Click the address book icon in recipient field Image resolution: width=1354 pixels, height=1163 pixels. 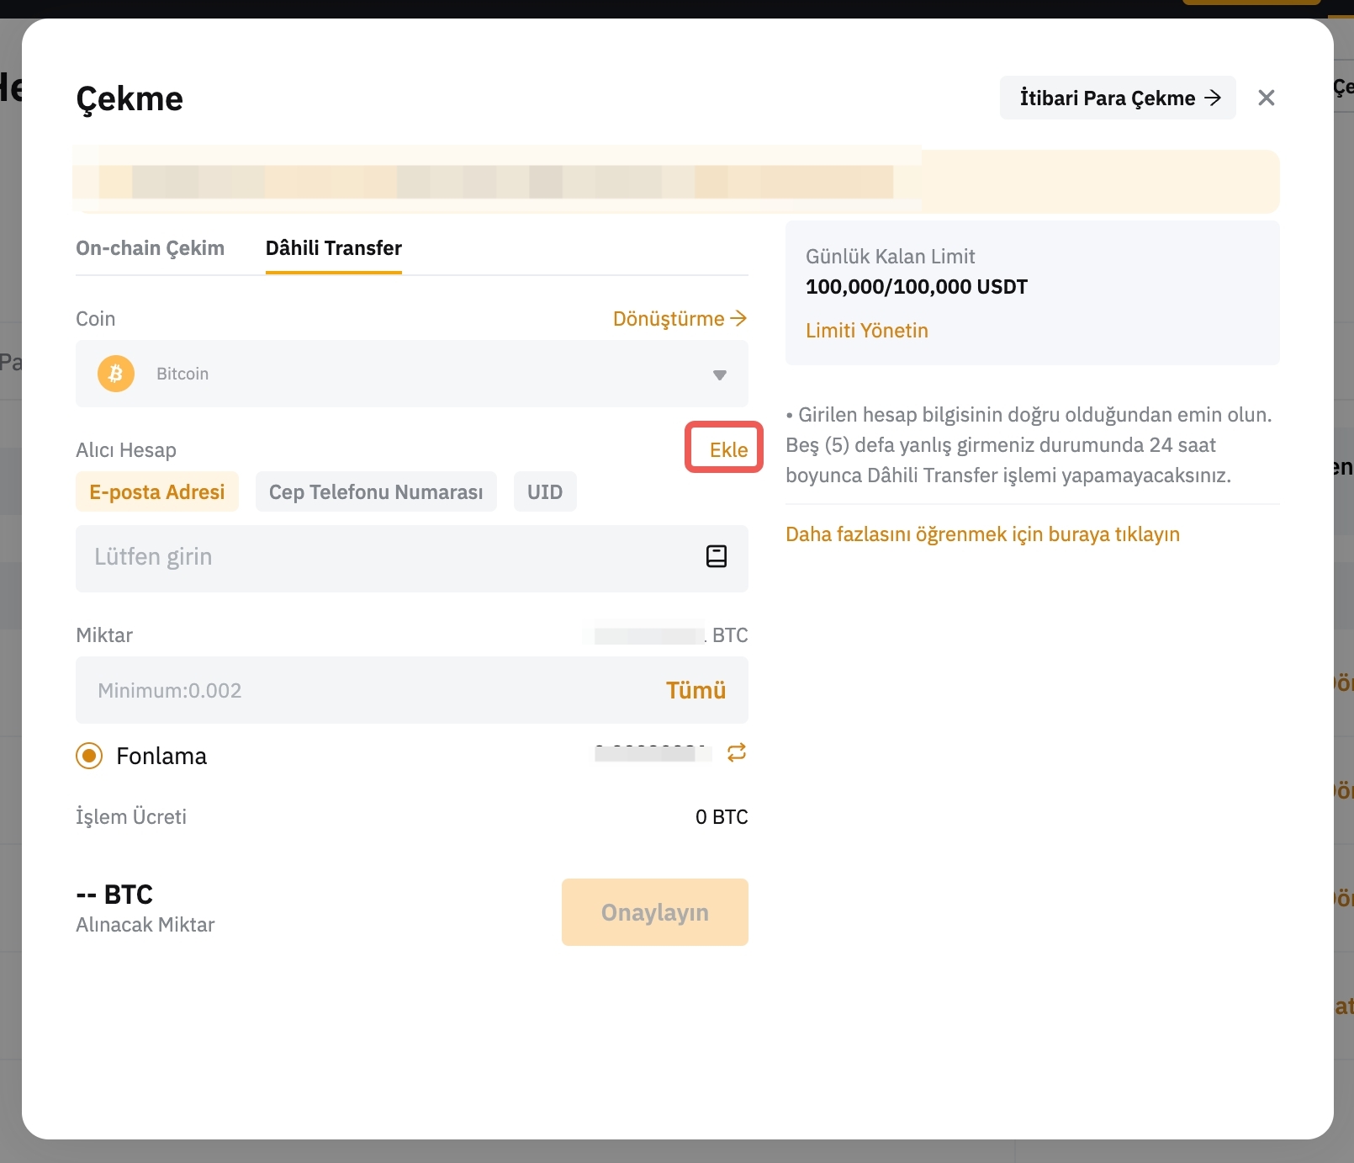(716, 556)
